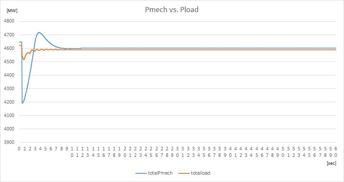Click the 60 label at axis end

(x=336, y=152)
